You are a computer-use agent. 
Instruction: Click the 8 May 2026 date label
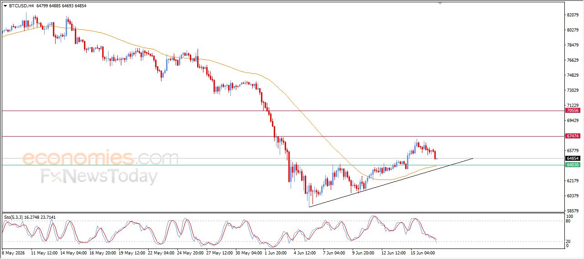14,252
